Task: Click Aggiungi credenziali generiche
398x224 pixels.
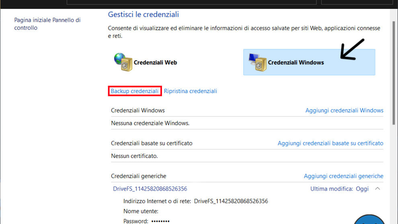Action: (343, 176)
